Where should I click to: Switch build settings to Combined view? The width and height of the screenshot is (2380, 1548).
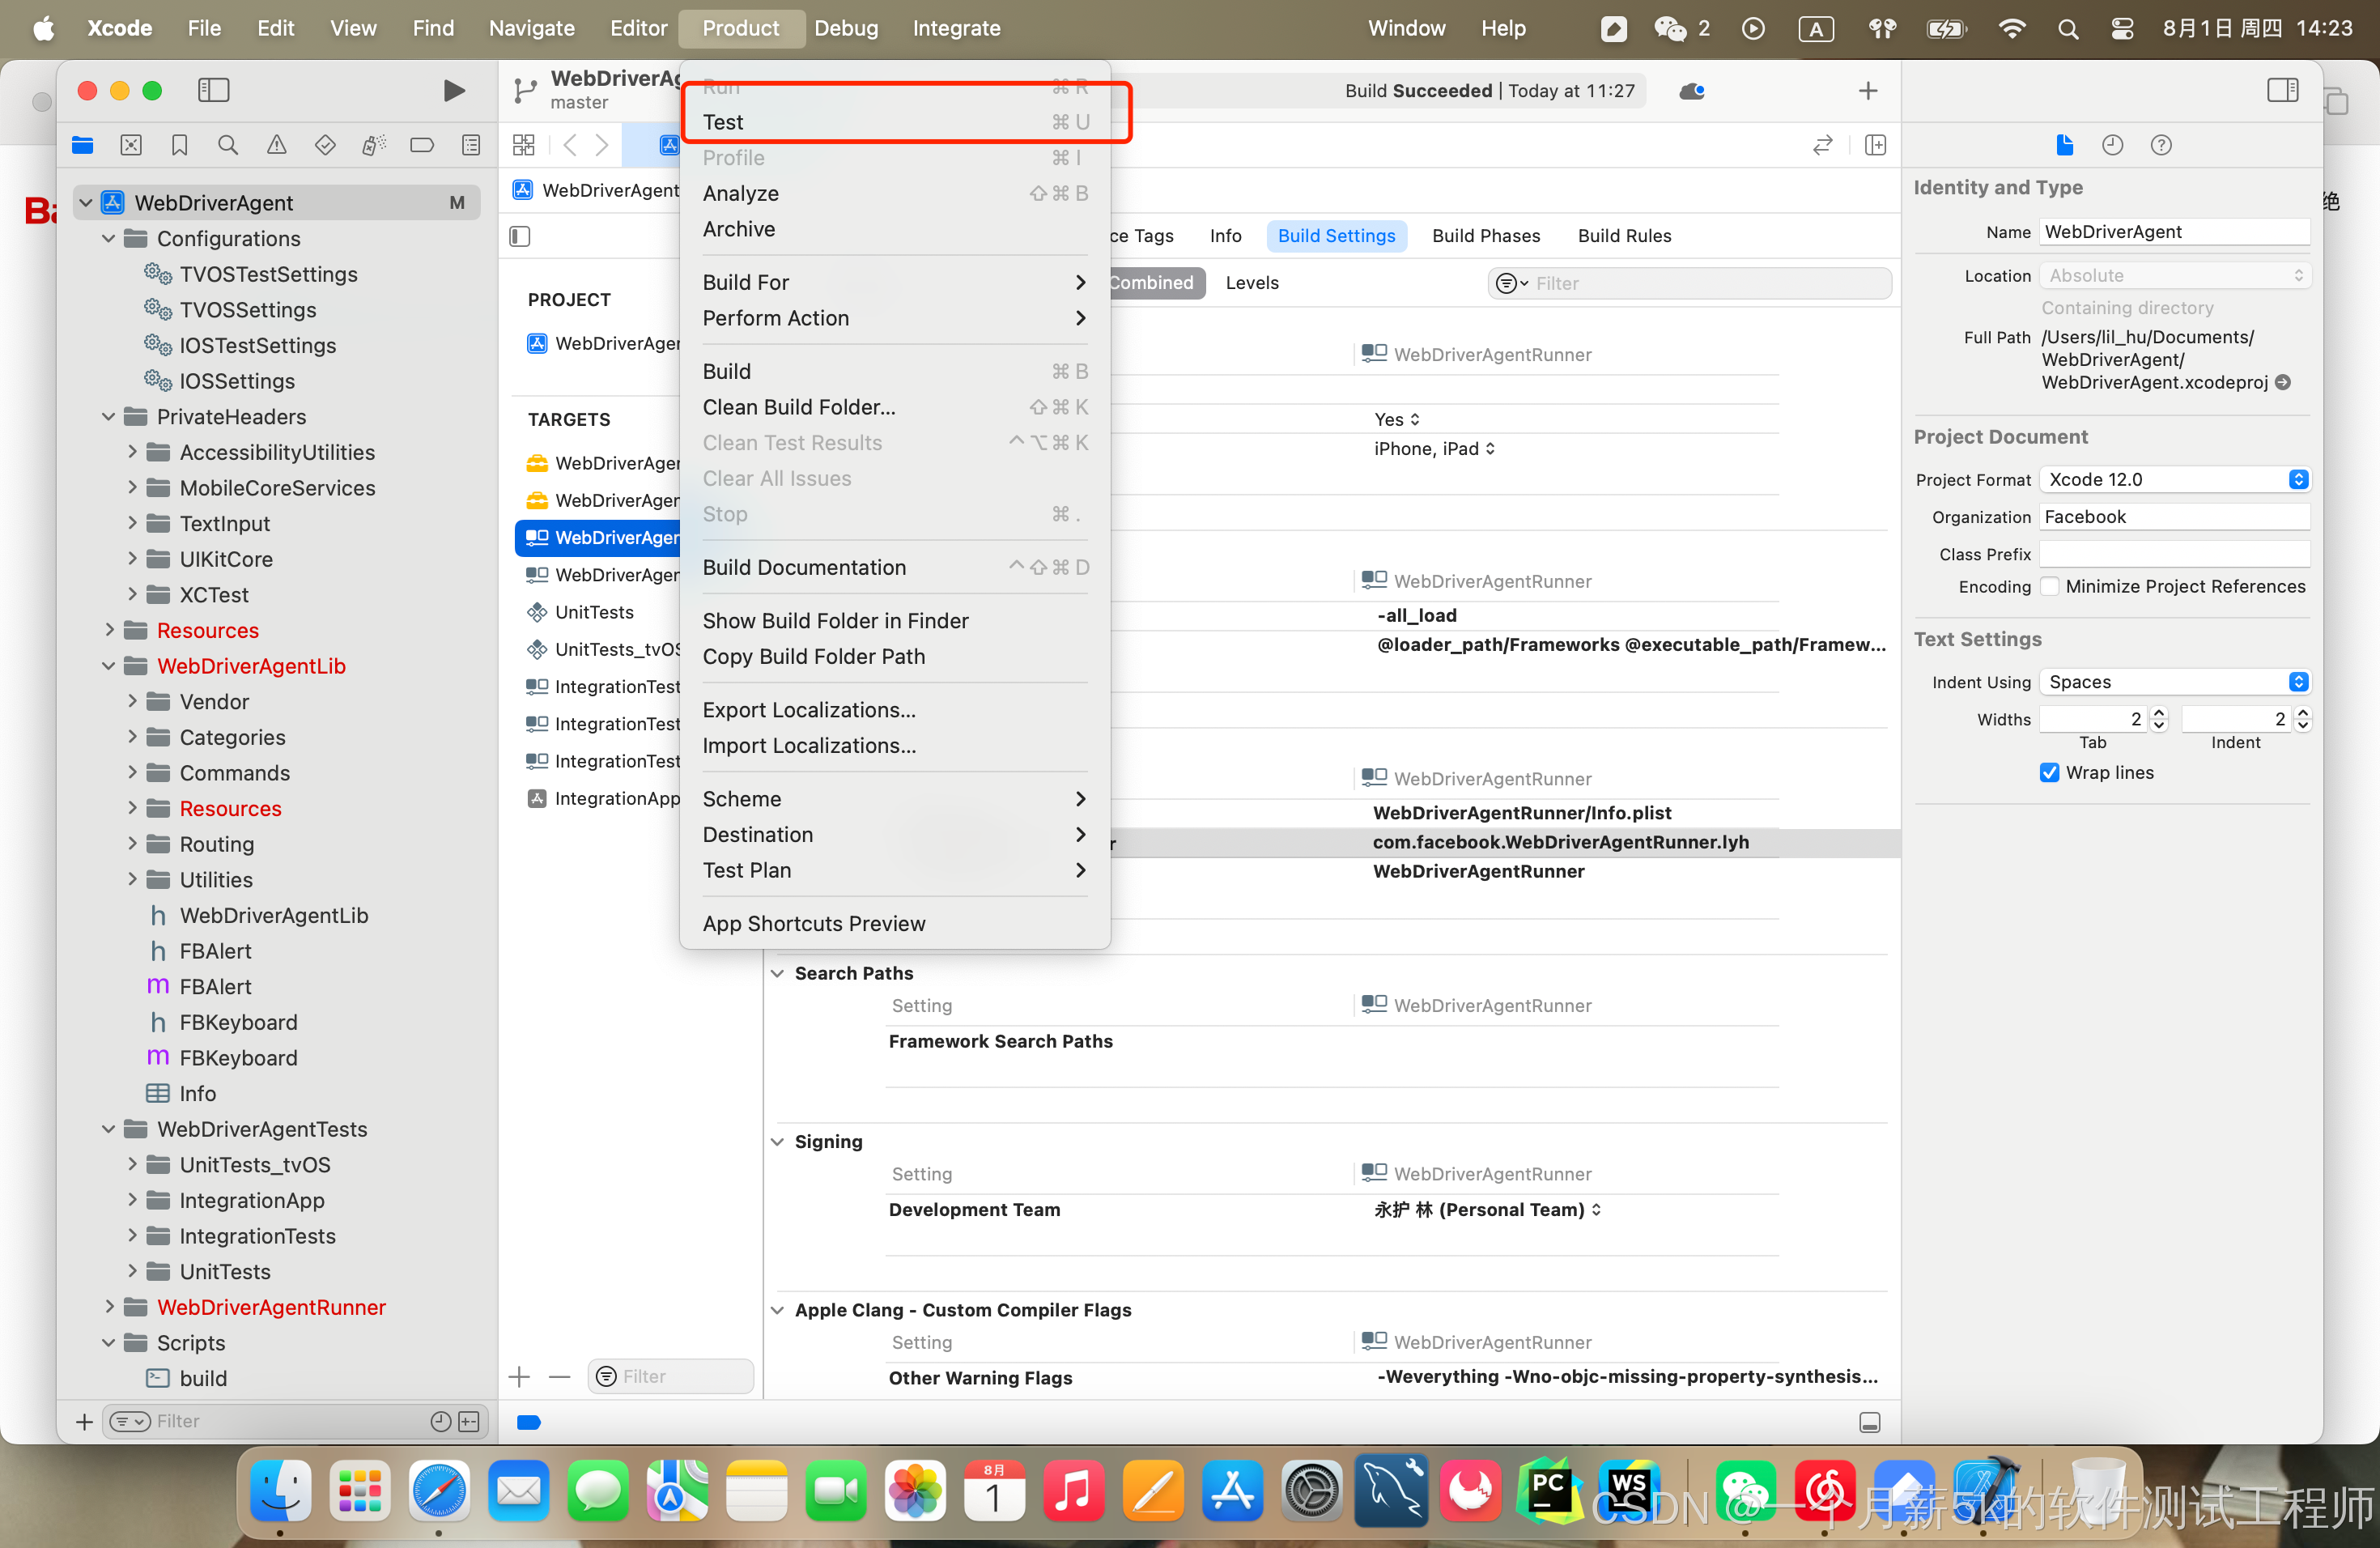click(x=1151, y=283)
